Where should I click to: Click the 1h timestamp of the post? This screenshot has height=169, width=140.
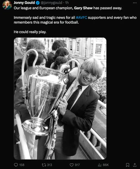[x=67, y=3]
